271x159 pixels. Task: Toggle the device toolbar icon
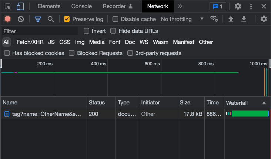coord(20,6)
